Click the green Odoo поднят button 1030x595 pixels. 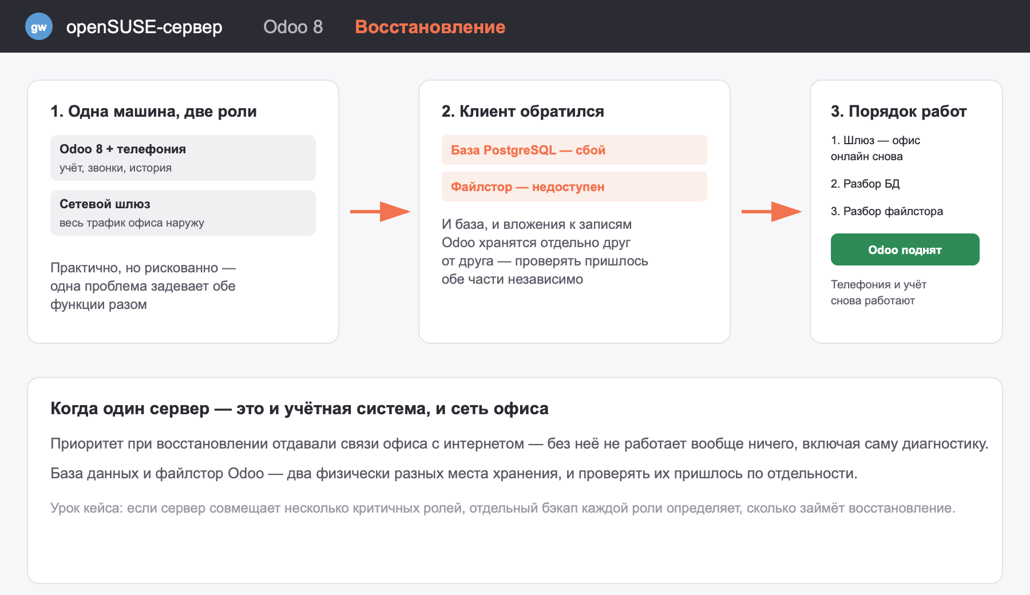coord(905,249)
